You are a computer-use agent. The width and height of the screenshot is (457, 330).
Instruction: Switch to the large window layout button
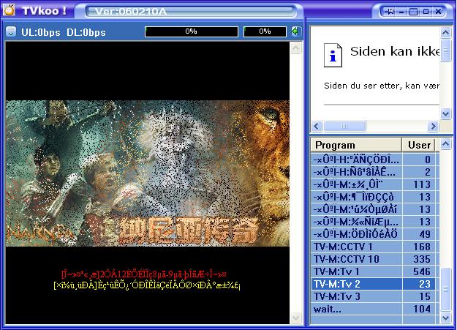(414, 12)
